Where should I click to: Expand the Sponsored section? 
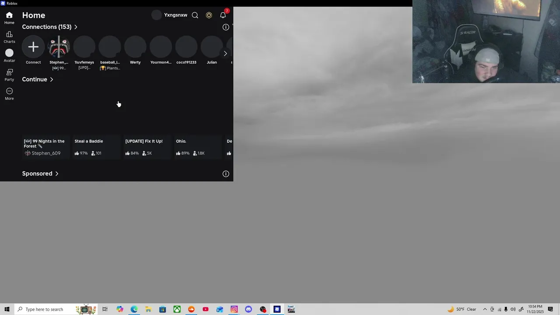coord(40,174)
